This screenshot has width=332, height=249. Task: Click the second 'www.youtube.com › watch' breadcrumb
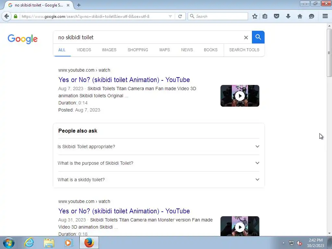tap(84, 201)
